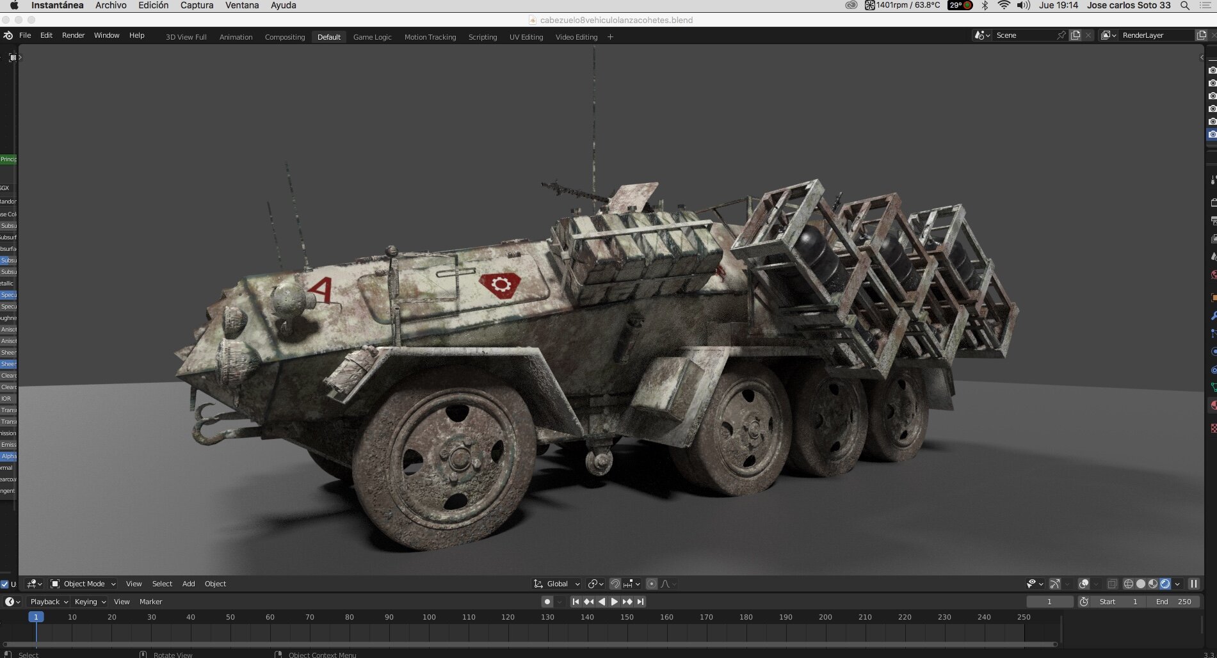Click the Start frame field

pyautogui.click(x=1118, y=602)
